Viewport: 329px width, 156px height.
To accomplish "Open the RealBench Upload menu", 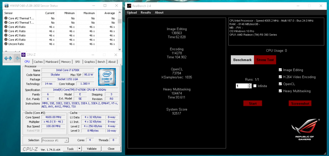I will pos(132,13).
